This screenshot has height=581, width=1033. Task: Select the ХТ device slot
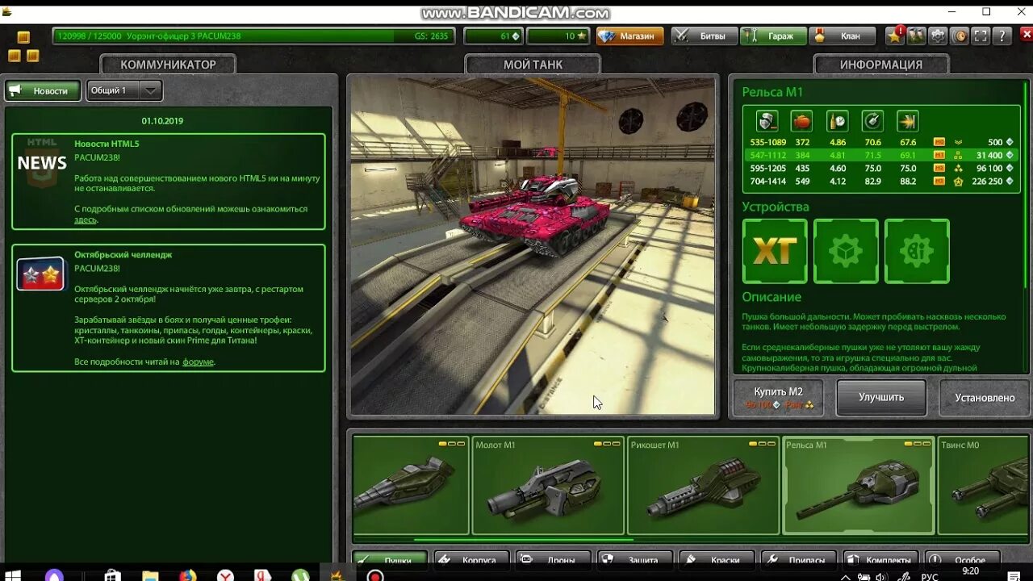coord(775,251)
